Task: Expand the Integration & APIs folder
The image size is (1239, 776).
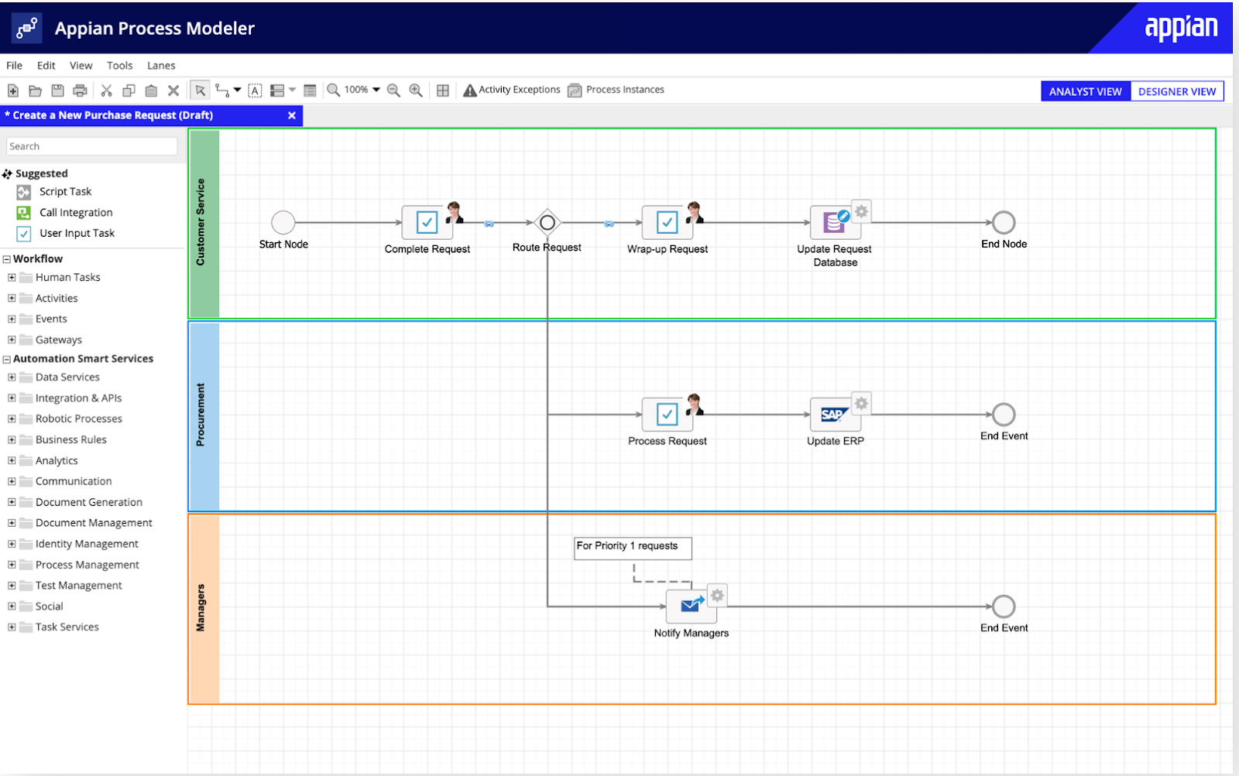Action: tap(12, 398)
